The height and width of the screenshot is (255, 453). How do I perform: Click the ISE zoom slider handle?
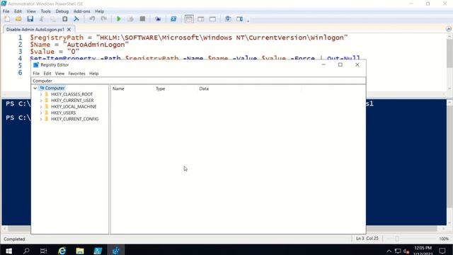pos(397,239)
